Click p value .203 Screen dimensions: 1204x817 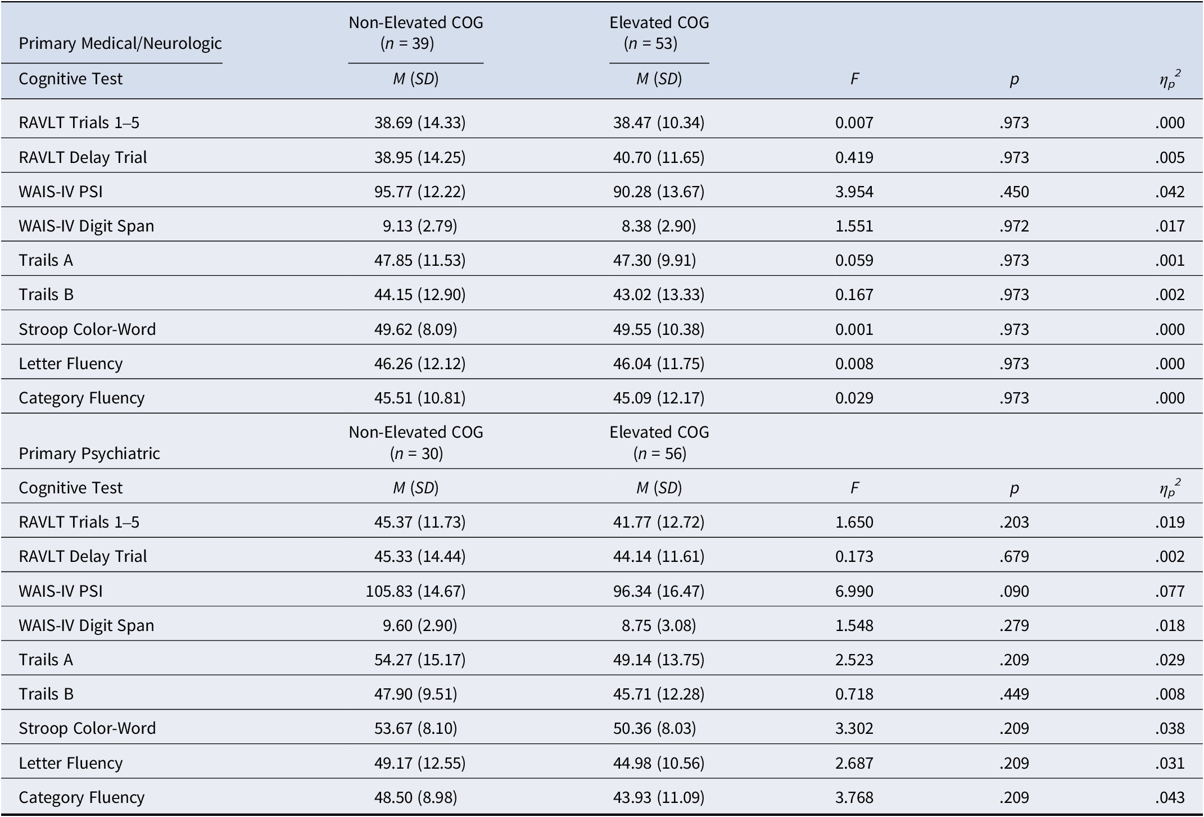(x=1015, y=522)
